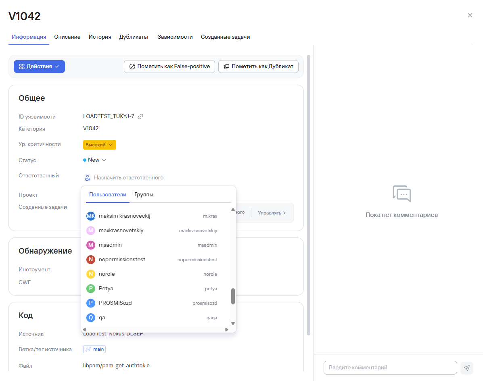
Task: Click the Petya green avatar
Action: (x=90, y=288)
